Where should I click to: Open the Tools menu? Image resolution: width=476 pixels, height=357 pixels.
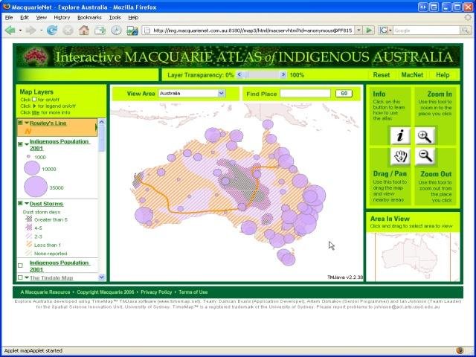click(x=115, y=18)
